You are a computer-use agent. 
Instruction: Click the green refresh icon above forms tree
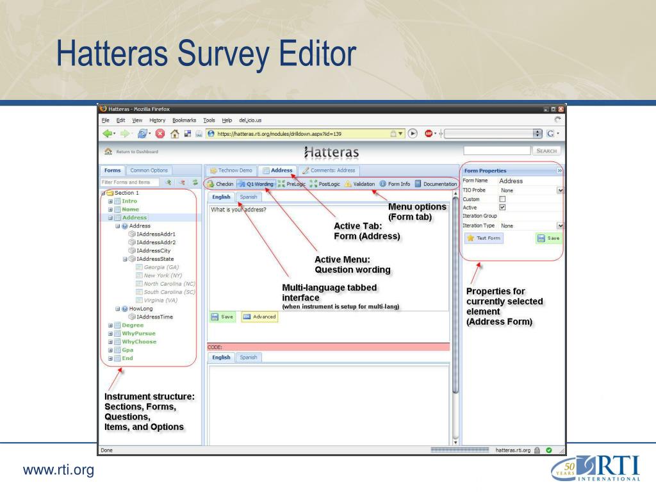point(195,182)
